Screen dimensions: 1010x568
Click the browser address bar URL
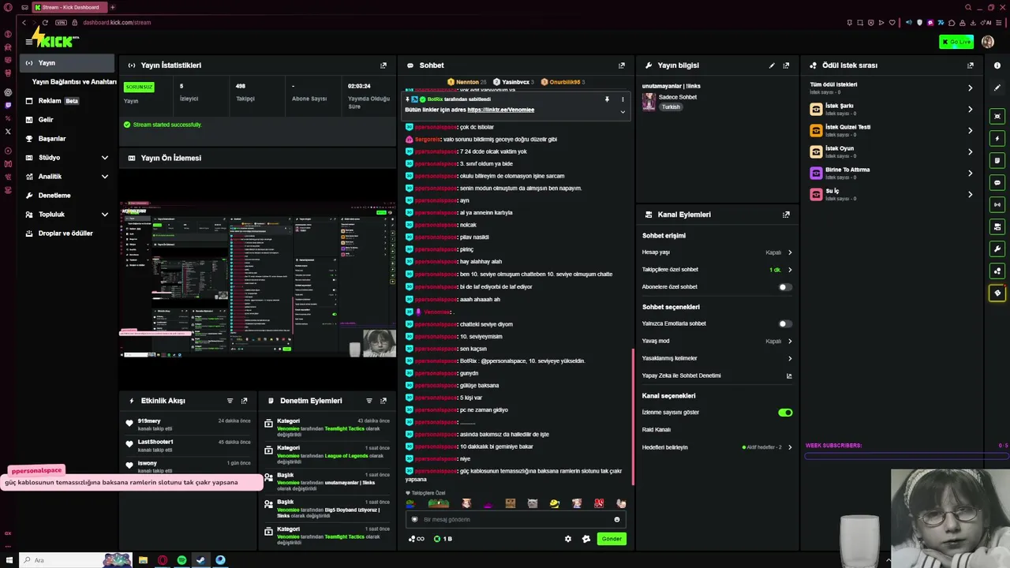click(x=117, y=22)
